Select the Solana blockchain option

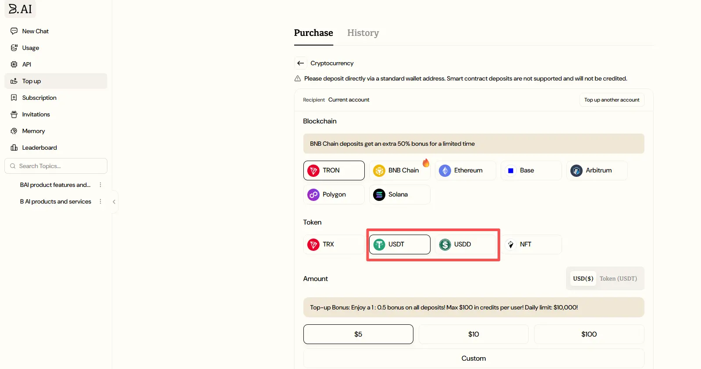[399, 194]
